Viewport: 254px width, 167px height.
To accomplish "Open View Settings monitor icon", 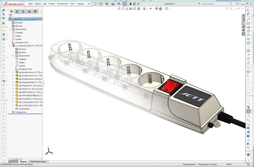I will click(167, 9).
